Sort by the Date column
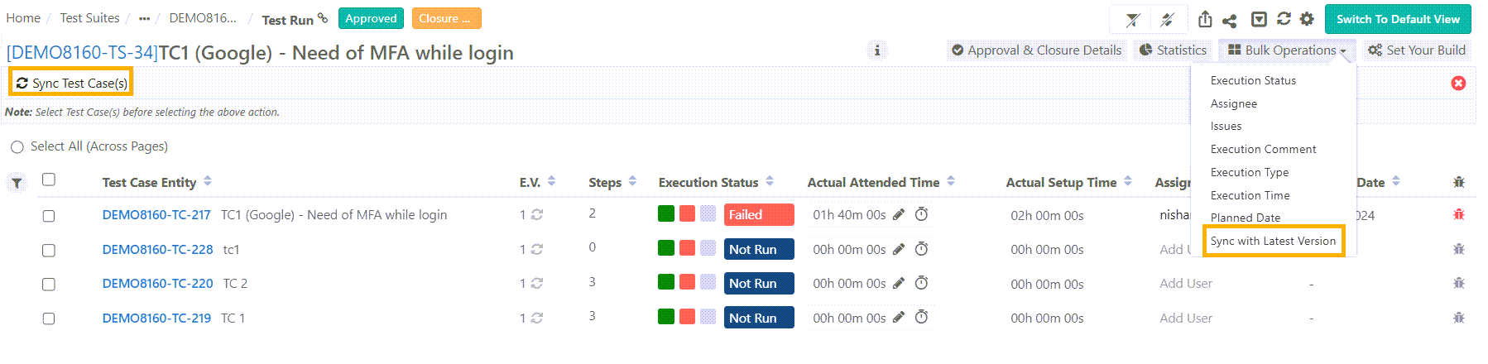Screen dimensions: 1488x364 1396,181
